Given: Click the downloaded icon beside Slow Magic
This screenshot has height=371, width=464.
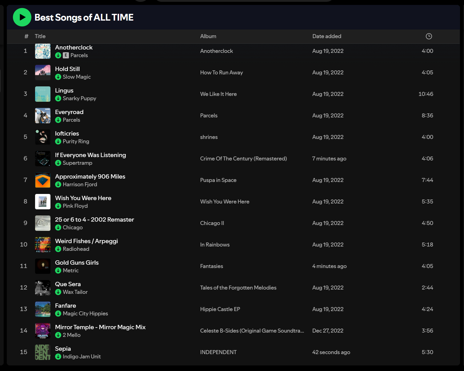Looking at the screenshot, I should (58, 77).
